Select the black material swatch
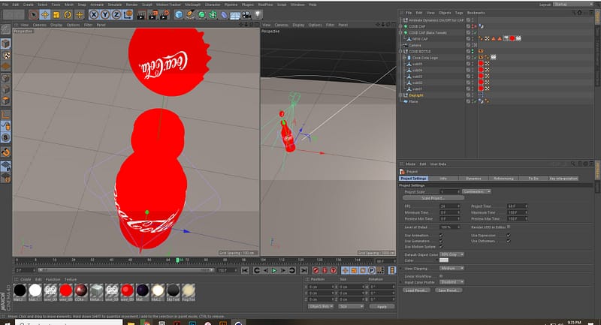This screenshot has height=325, width=601. [x=20, y=290]
